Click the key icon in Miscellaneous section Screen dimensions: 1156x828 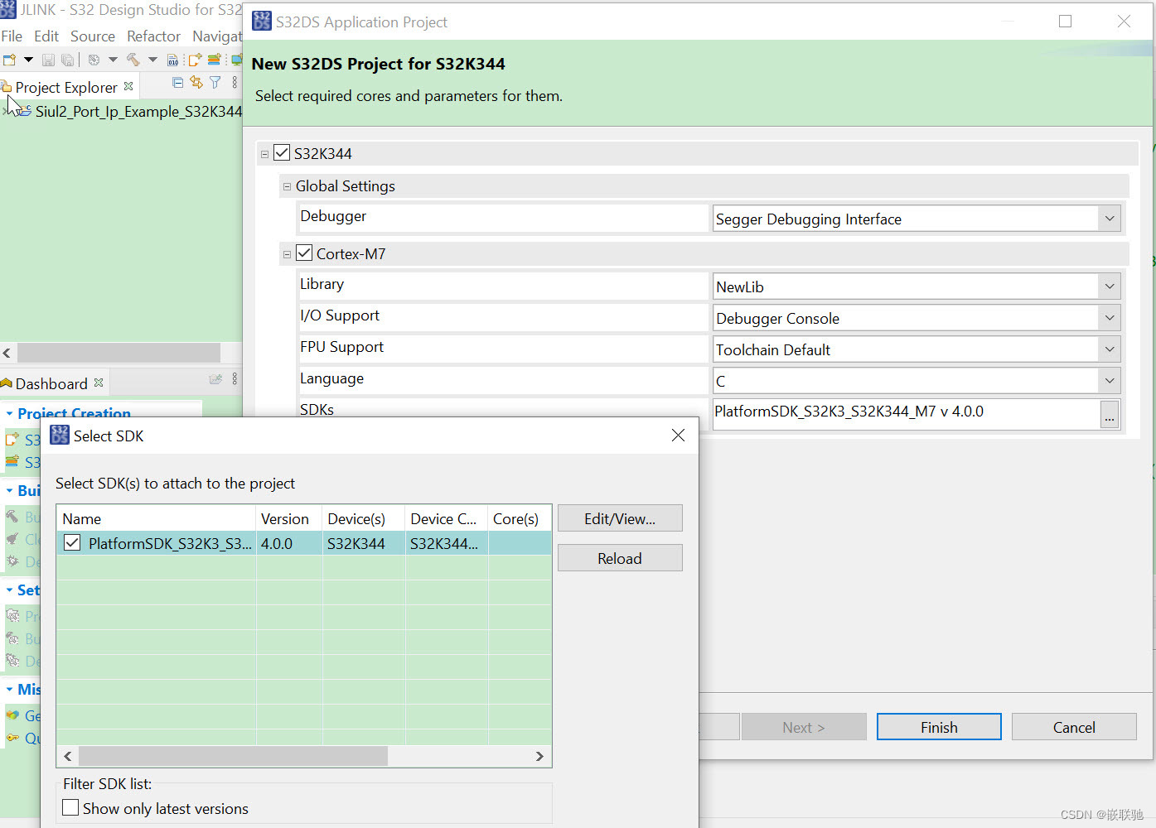pyautogui.click(x=12, y=738)
